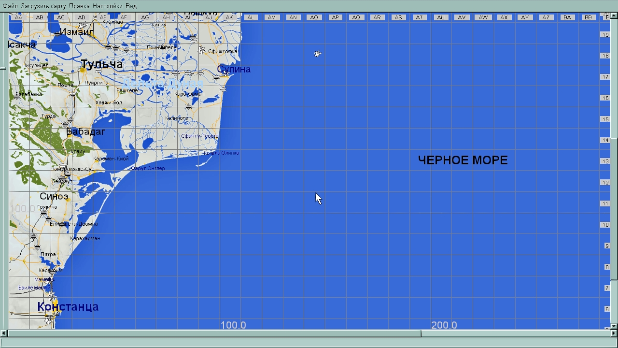Select the bridge icon left of Измаил
The image size is (618, 348).
(x=57, y=33)
